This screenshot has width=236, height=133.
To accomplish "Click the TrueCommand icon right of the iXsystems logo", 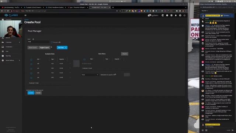I will tap(163, 16).
